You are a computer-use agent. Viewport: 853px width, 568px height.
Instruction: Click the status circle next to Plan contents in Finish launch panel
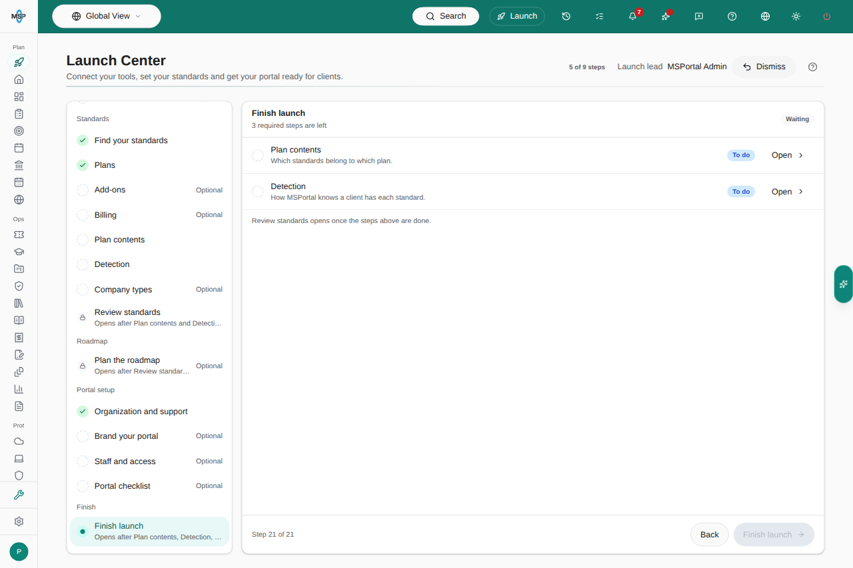pyautogui.click(x=258, y=155)
